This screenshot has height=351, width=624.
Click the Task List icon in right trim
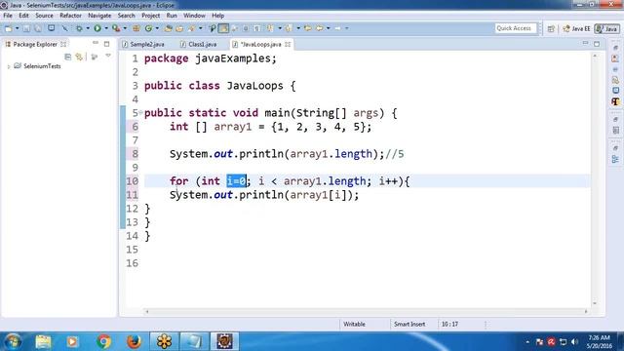[x=615, y=130]
